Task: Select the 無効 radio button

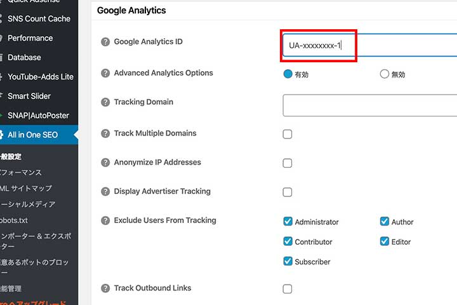Action: pos(384,74)
